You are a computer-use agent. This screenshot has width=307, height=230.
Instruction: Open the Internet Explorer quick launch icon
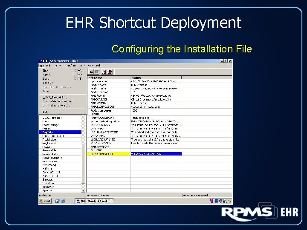(x=63, y=201)
